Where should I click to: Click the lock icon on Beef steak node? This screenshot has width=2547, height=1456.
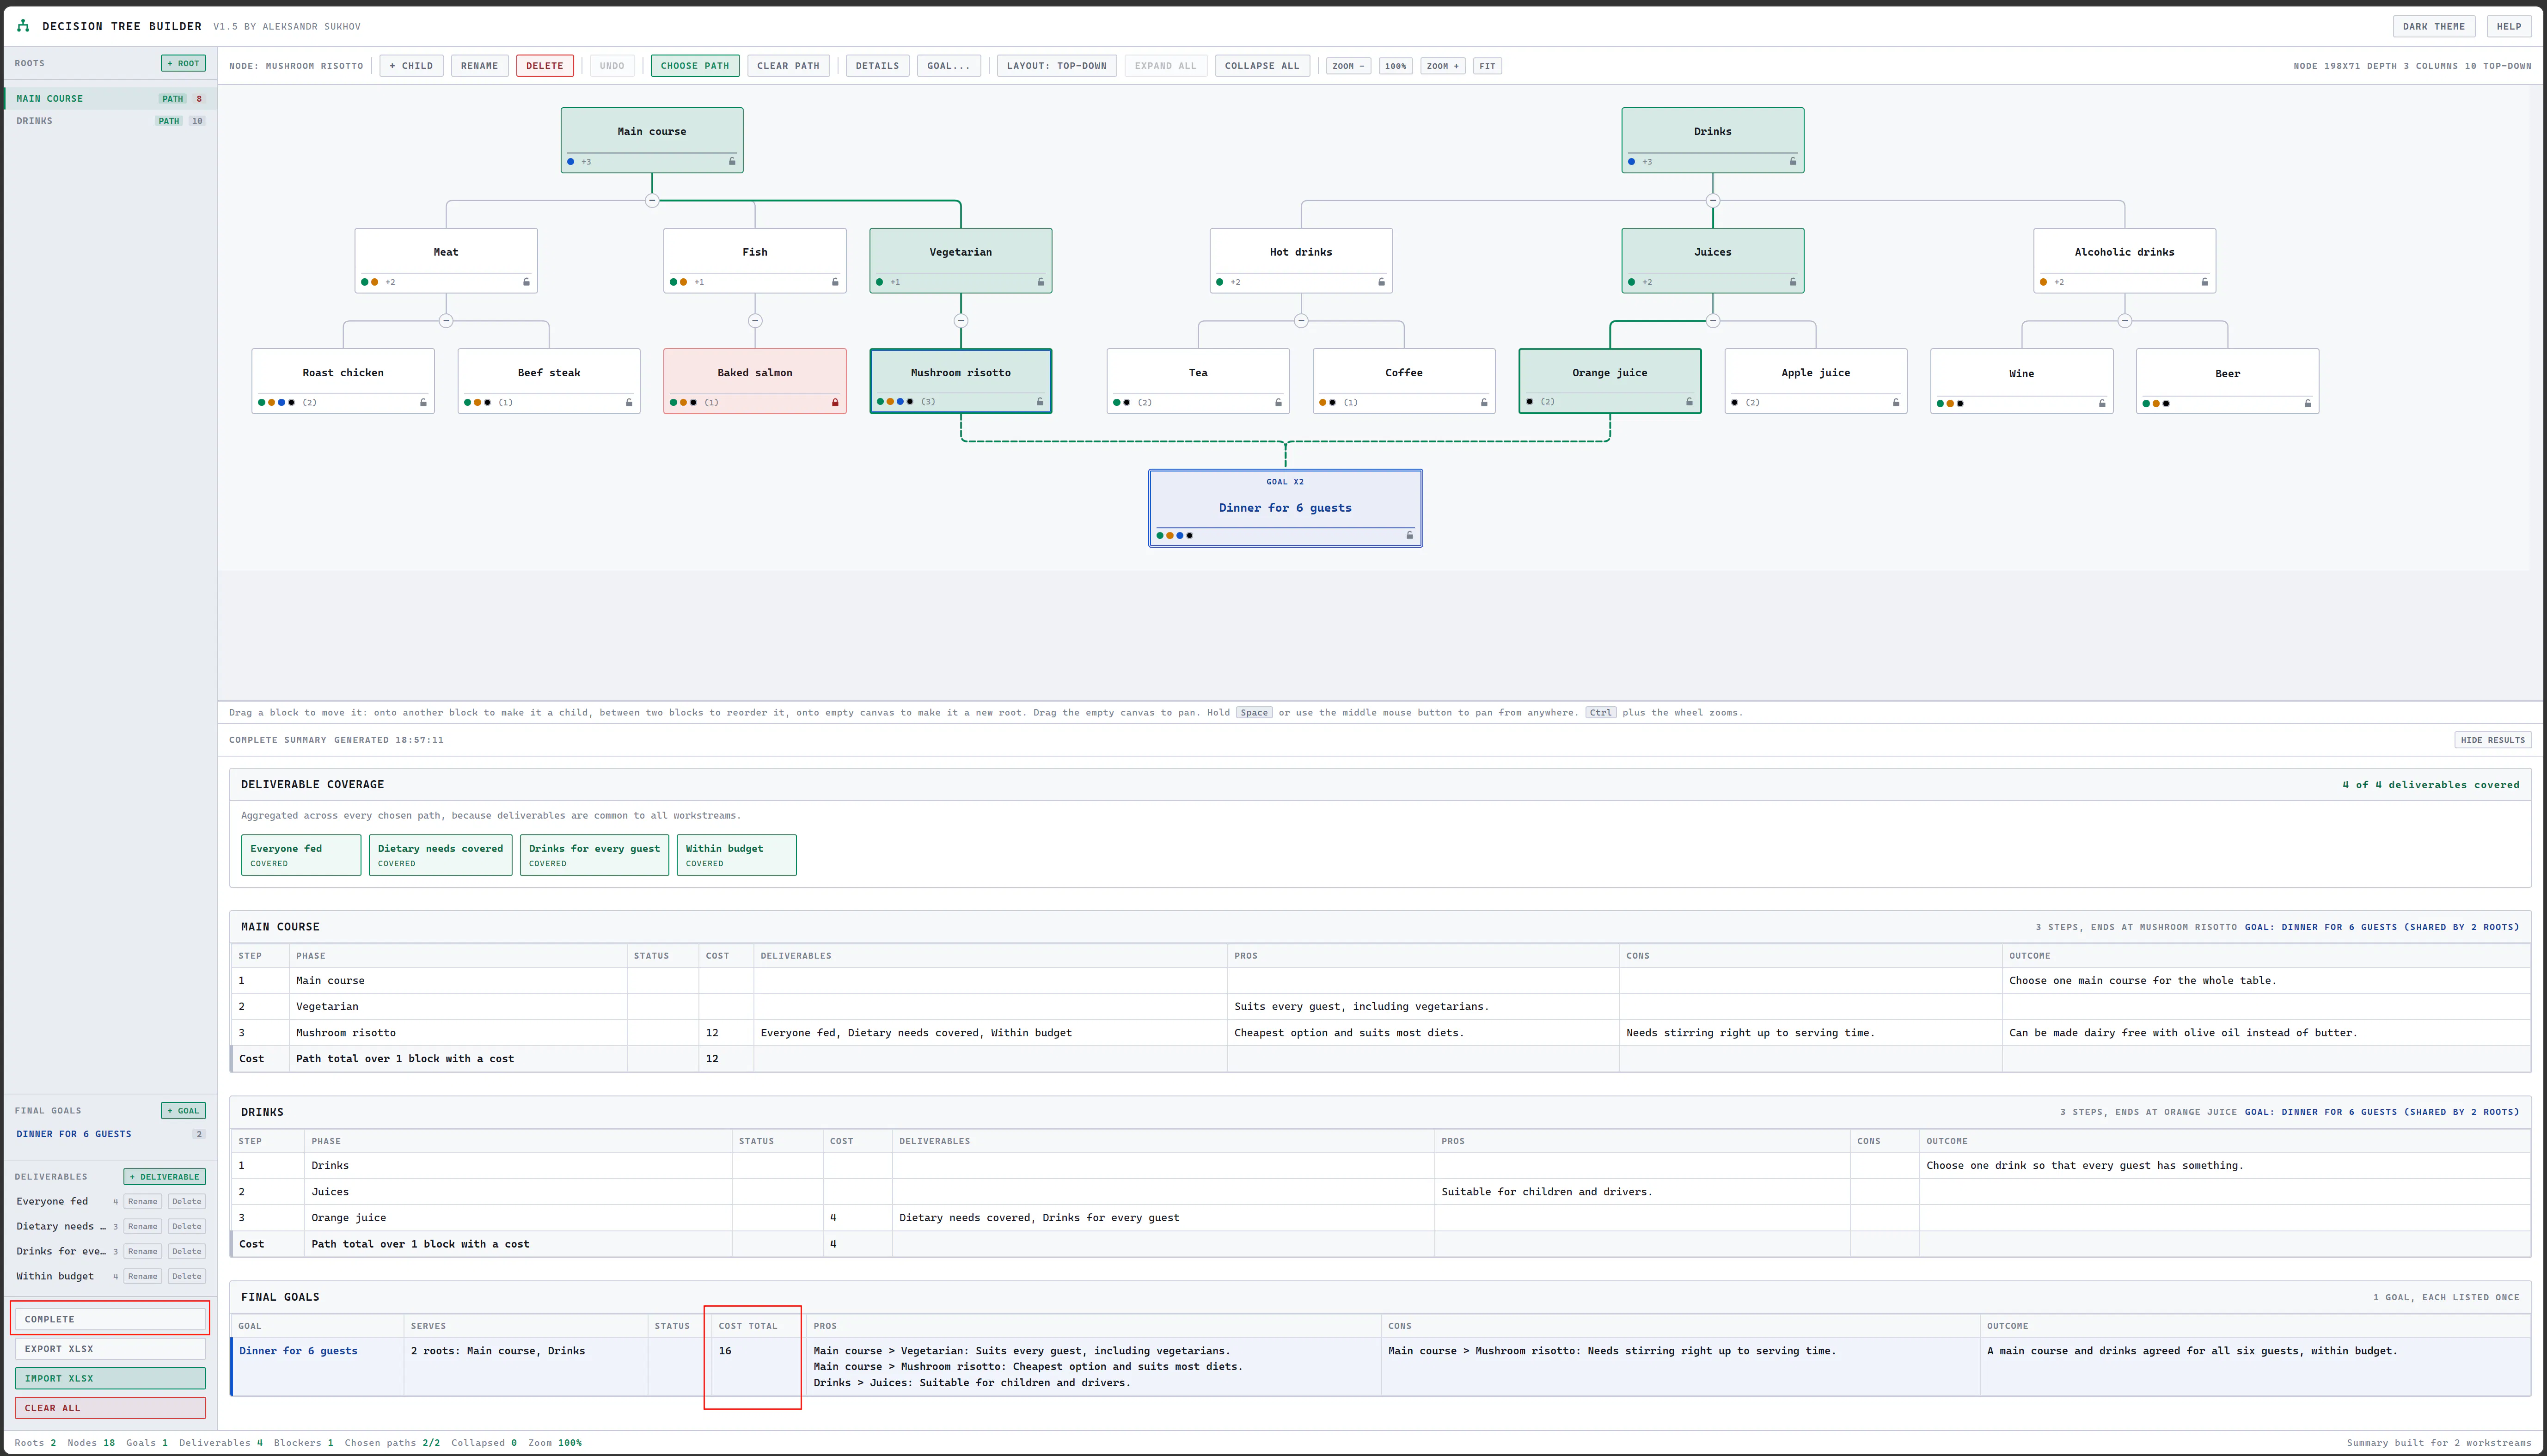pos(629,402)
